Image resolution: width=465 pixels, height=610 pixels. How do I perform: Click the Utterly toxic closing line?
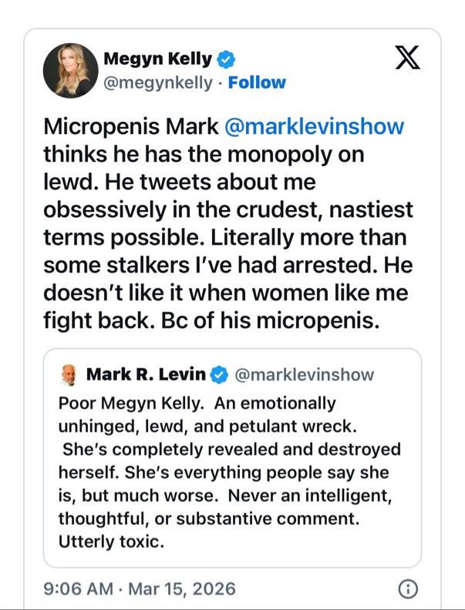tap(111, 541)
